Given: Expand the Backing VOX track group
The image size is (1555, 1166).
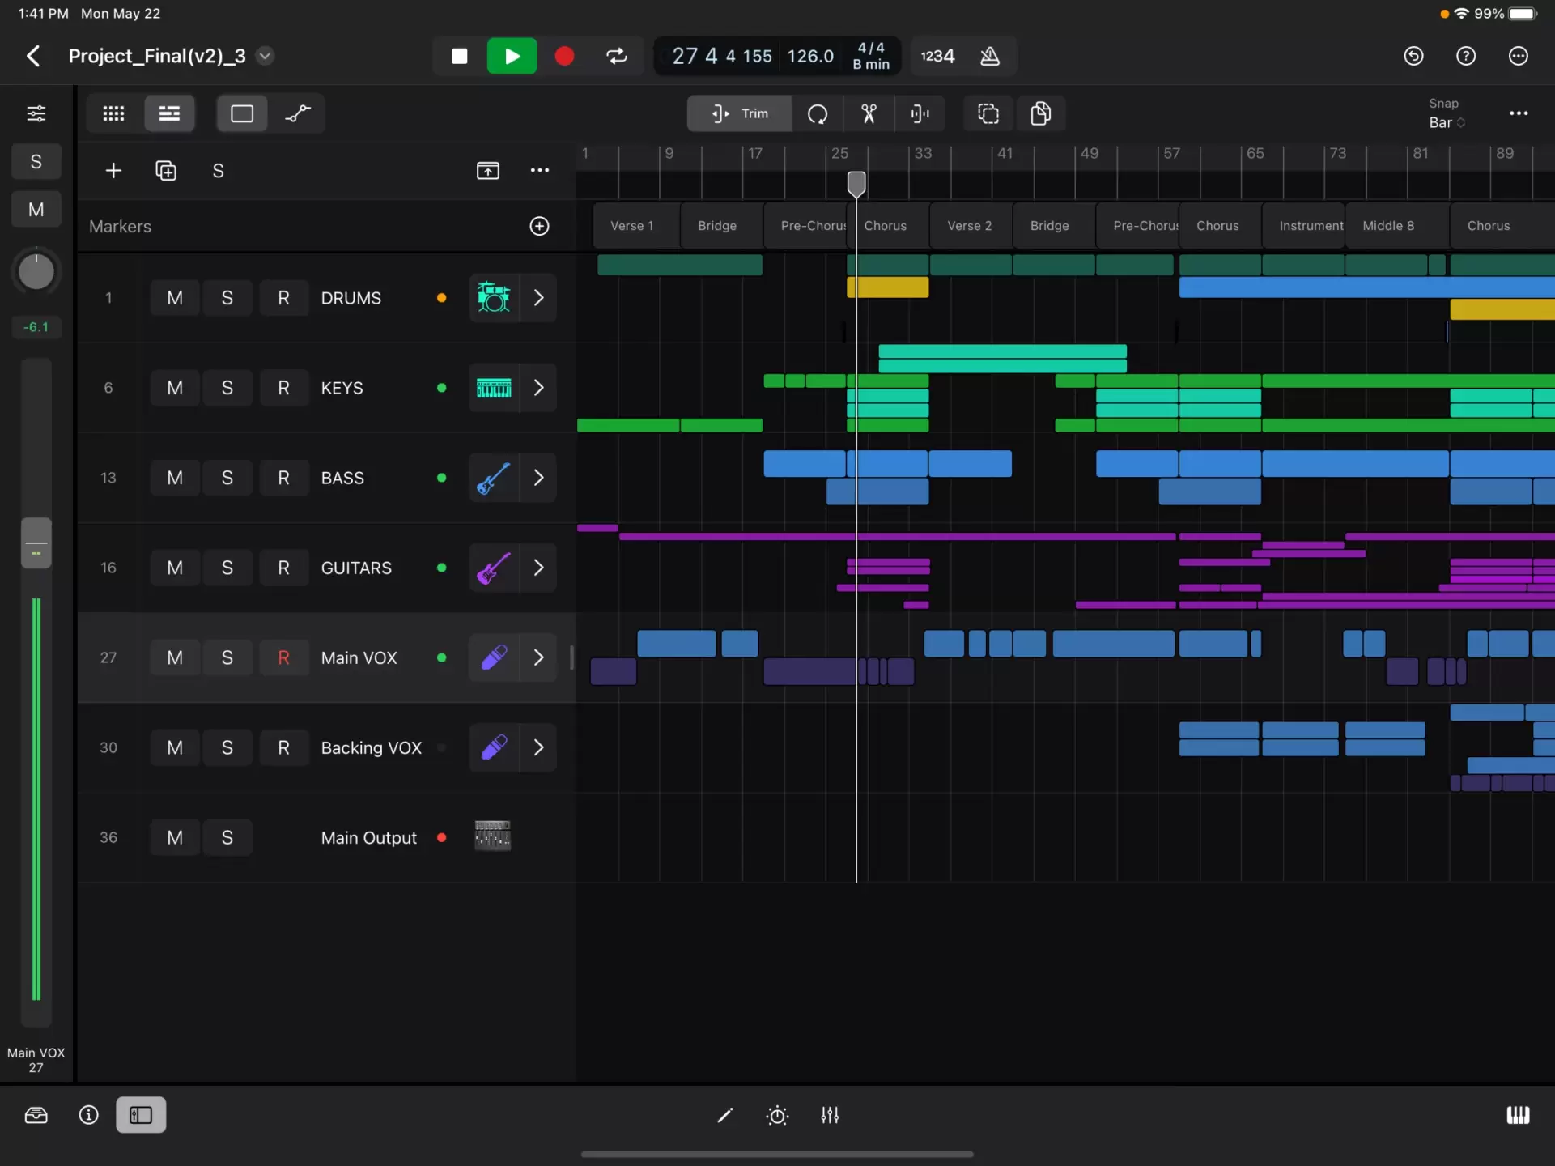Looking at the screenshot, I should point(538,747).
